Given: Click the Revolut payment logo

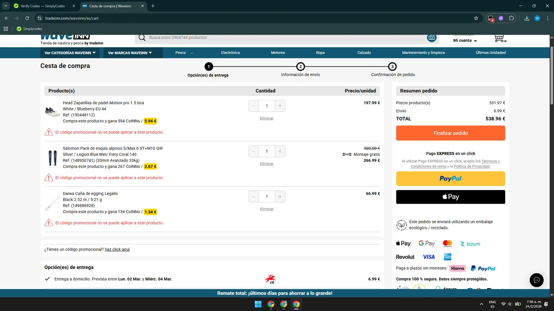Looking at the screenshot, I should (x=405, y=257).
